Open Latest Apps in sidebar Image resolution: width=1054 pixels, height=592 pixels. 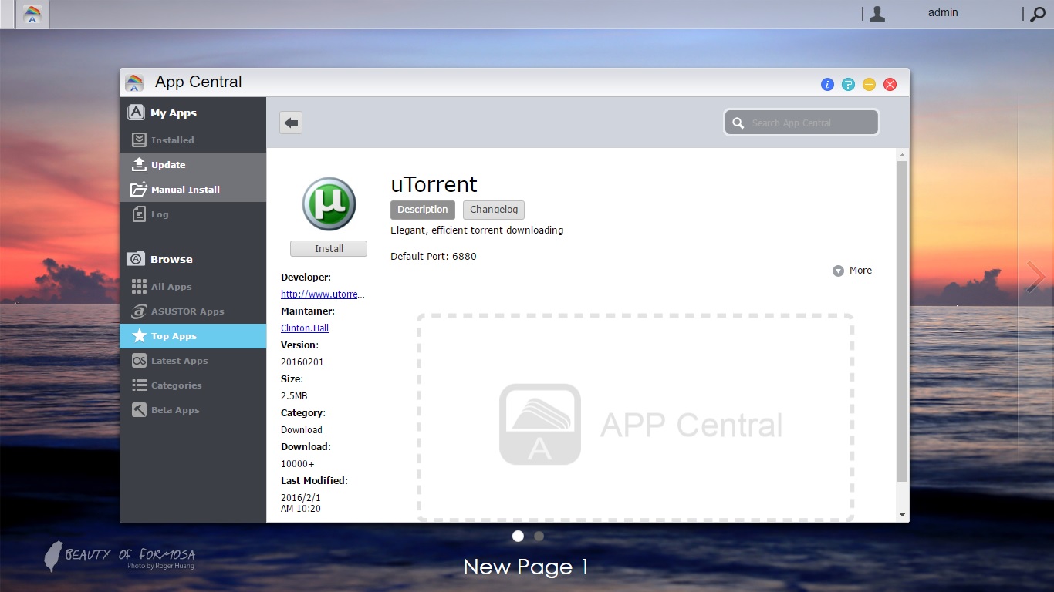pos(179,361)
